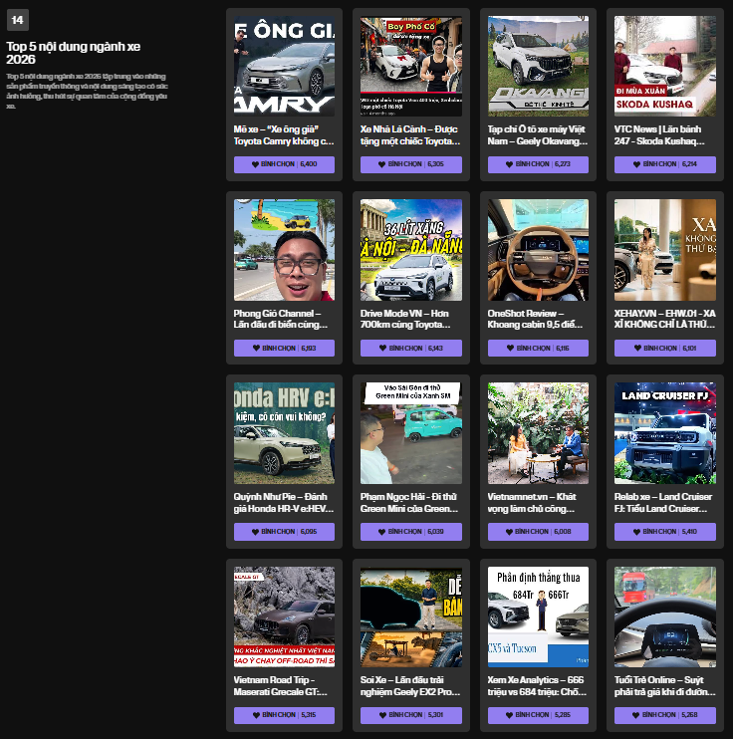Image resolution: width=733 pixels, height=739 pixels.
Task: Open title 'Phong Gió Channel – Lần đầu đi biển'
Action: point(281,319)
